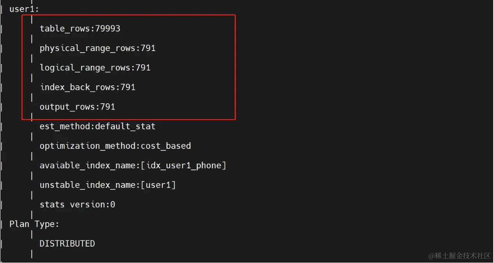Click the 791 value beside physical_range_rows
This screenshot has height=263, width=494.
point(148,48)
